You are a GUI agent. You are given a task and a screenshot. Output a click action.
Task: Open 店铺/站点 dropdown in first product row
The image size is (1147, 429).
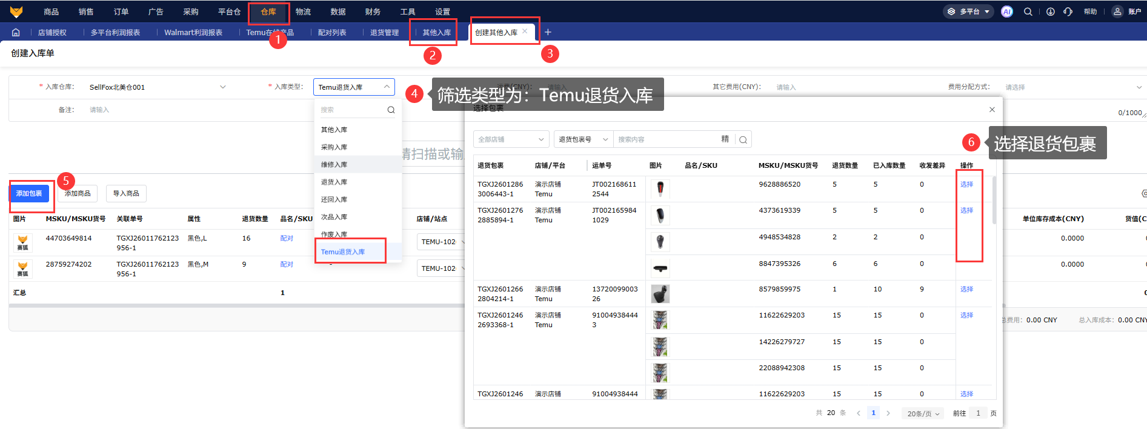pos(442,242)
